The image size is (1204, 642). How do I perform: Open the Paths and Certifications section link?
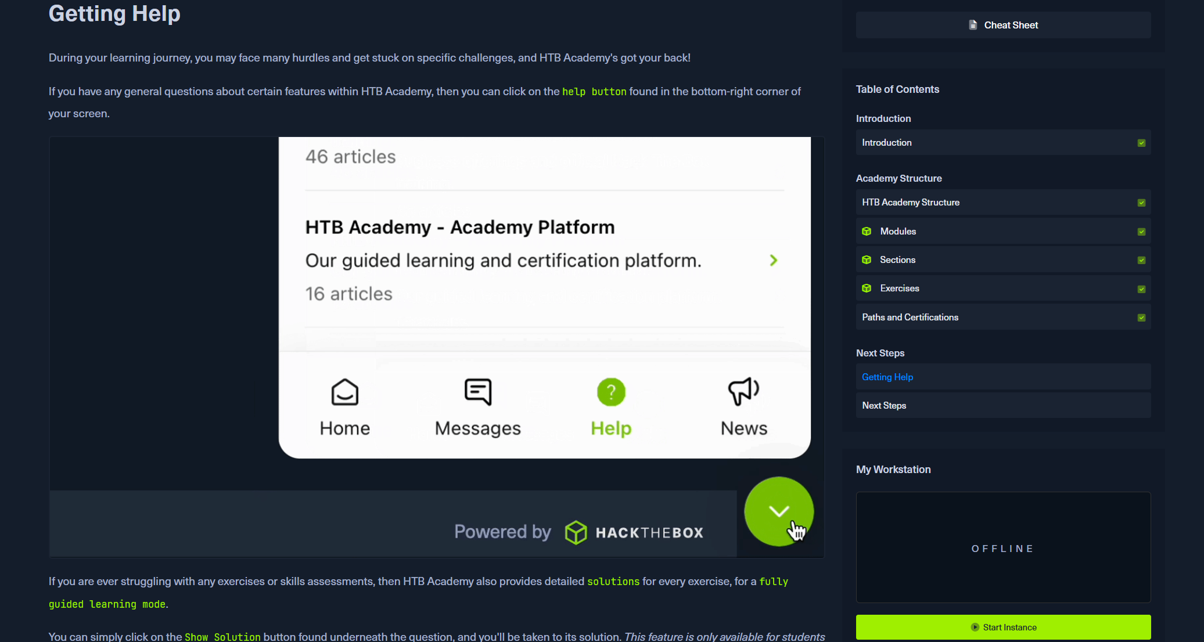[x=910, y=318]
